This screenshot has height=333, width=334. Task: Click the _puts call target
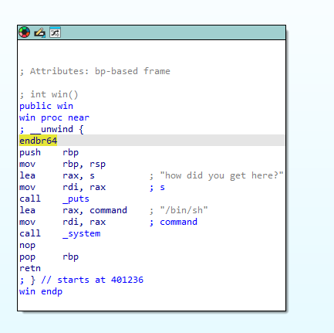point(76,199)
